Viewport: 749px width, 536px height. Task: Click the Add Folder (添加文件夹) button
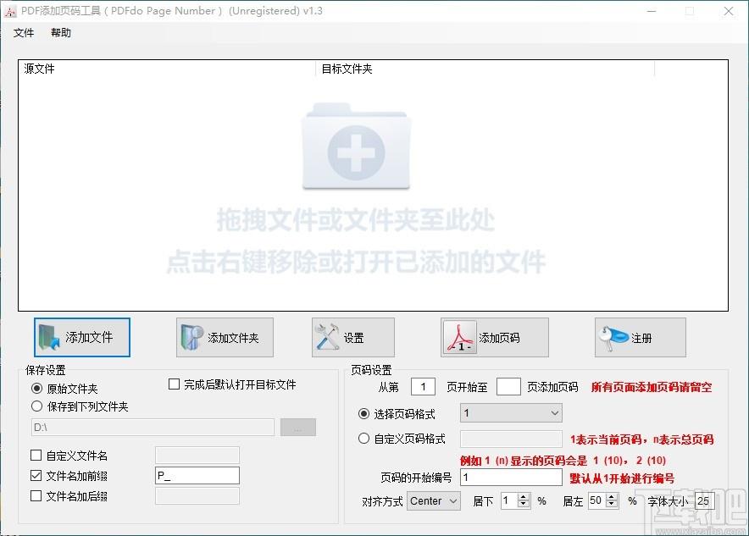(x=225, y=338)
